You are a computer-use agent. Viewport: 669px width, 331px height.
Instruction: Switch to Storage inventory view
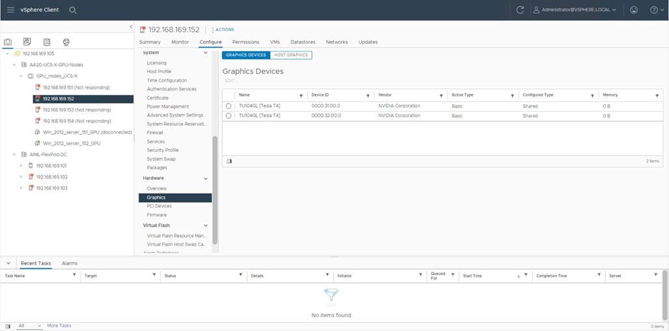[x=46, y=42]
